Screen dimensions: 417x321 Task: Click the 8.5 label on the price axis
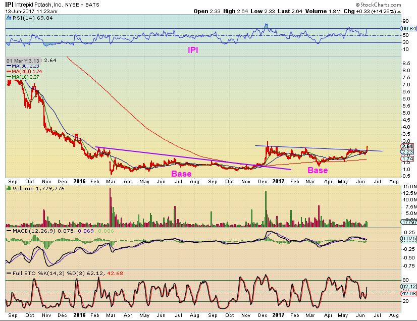(406, 63)
